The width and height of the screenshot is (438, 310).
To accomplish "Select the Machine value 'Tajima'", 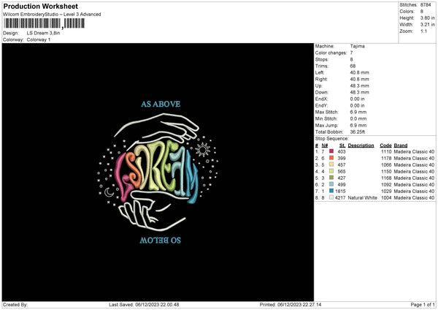I will click(357, 46).
